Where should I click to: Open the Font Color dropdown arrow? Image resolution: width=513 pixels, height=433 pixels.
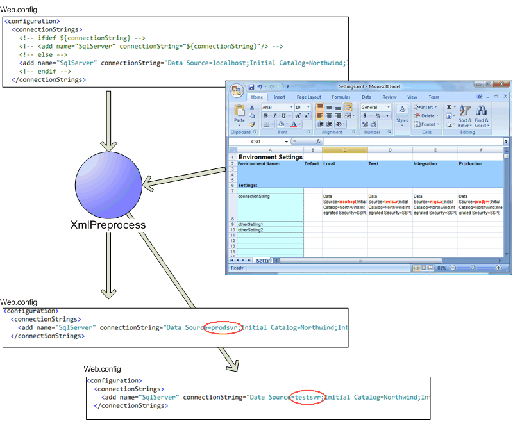[299, 124]
